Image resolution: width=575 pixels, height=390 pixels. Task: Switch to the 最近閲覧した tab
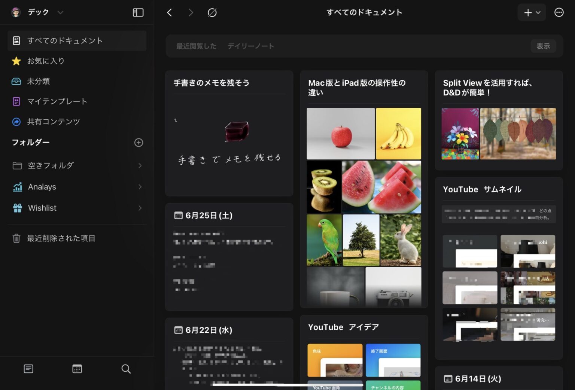tap(196, 46)
